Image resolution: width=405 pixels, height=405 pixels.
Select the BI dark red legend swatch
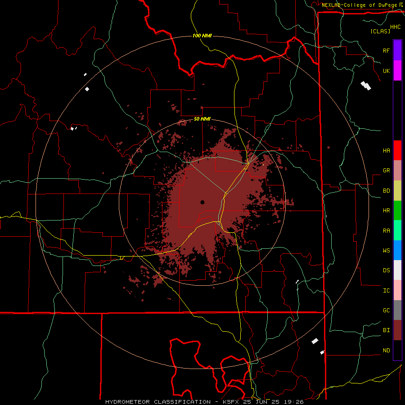pos(397,330)
